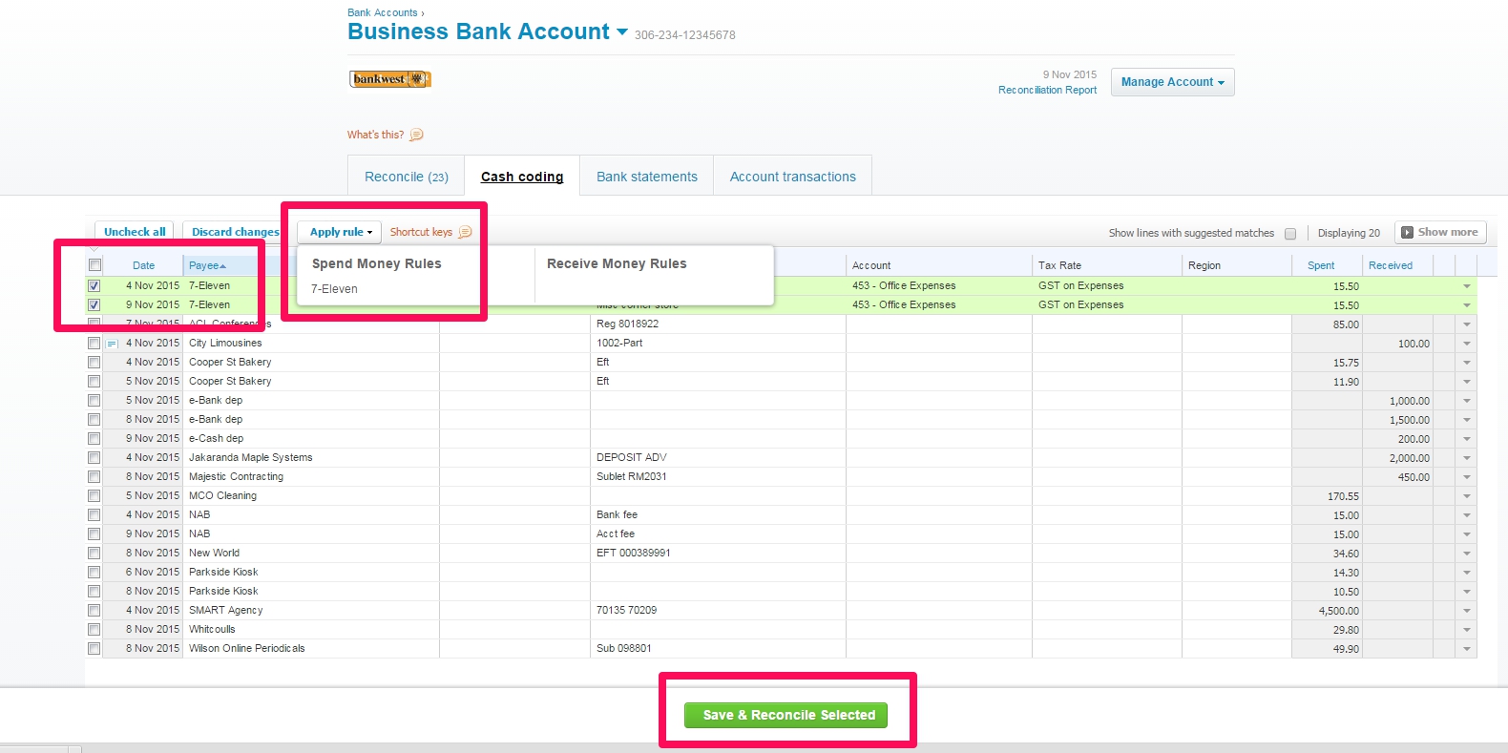Click the Bankwest bank logo
This screenshot has height=753, width=1508.
tap(389, 79)
